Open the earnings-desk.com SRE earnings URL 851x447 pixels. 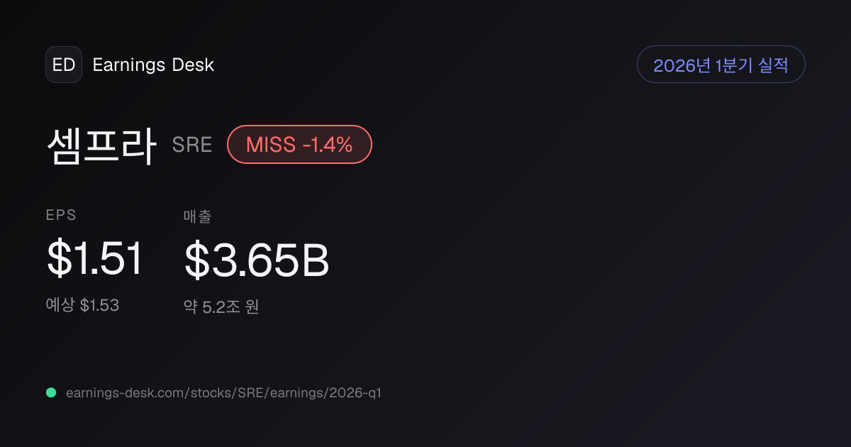(x=223, y=392)
